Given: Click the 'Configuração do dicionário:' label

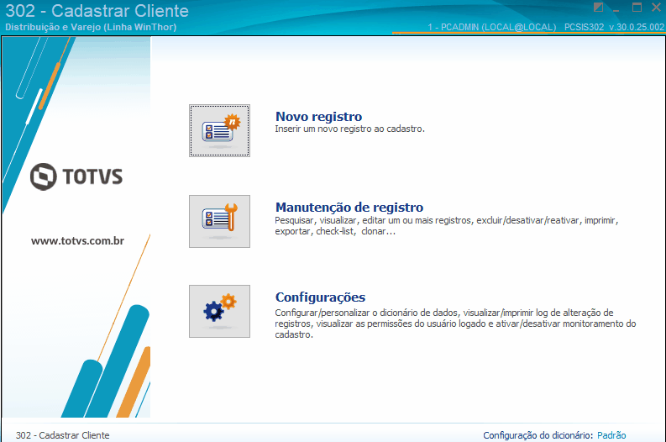Looking at the screenshot, I should [x=538, y=435].
